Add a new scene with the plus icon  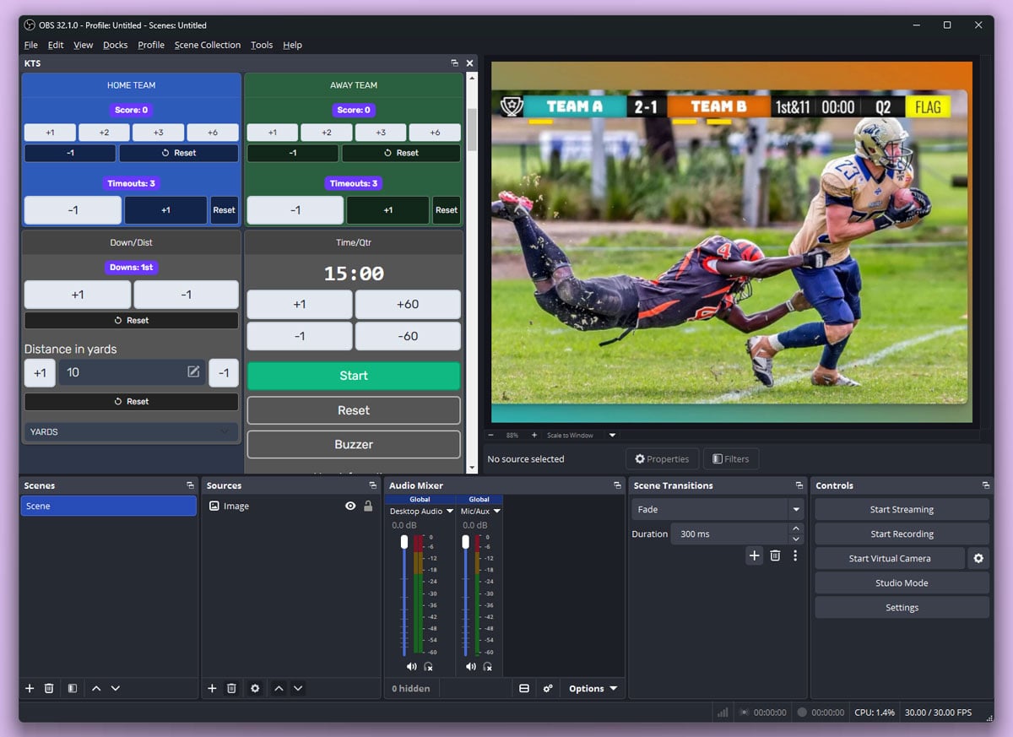tap(30, 688)
